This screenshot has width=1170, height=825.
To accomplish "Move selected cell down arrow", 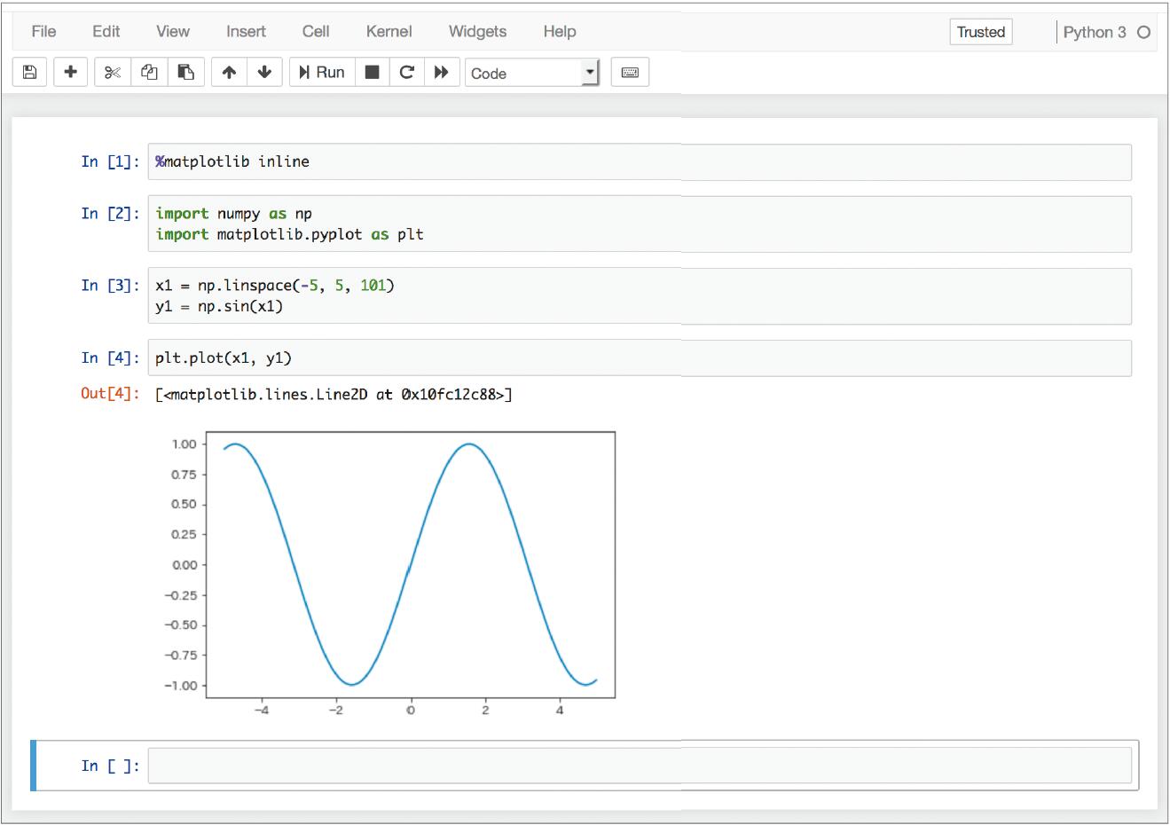I will click(264, 73).
